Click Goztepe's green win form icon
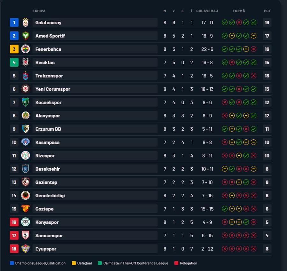Screen dimensions: 287x271 (224, 209)
